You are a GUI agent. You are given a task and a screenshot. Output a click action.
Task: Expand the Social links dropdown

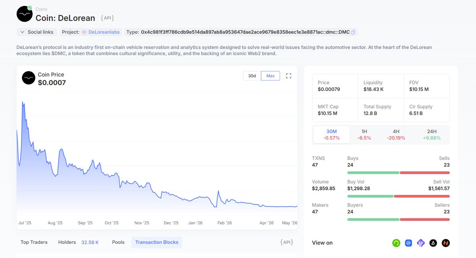(x=37, y=32)
